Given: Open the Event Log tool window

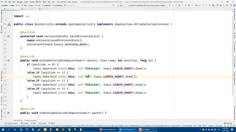Looking at the screenshot, I should click(228, 123).
